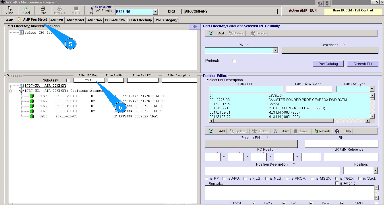
Task: Collapse the B737-NG Positions Structure tree node
Action: [11, 91]
